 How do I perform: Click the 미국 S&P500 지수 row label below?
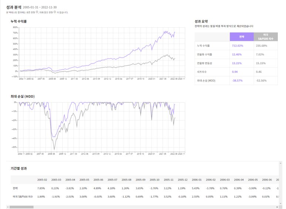[22, 196]
